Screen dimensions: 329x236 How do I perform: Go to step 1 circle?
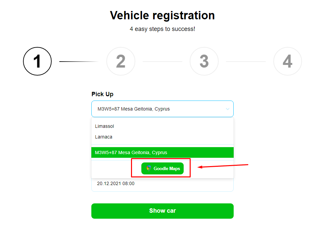pyautogui.click(x=37, y=61)
